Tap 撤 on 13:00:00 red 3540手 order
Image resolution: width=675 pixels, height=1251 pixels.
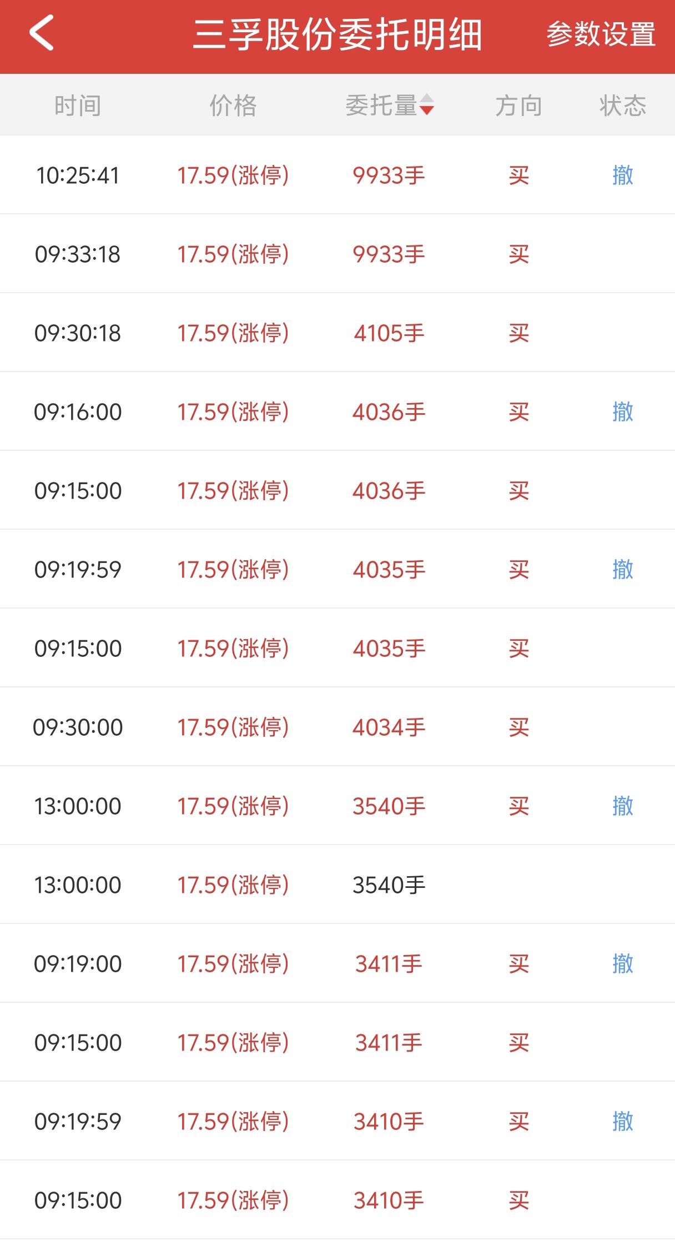(x=622, y=806)
